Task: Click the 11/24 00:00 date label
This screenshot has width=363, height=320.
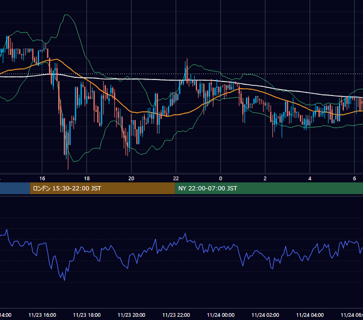Action: (x=220, y=315)
